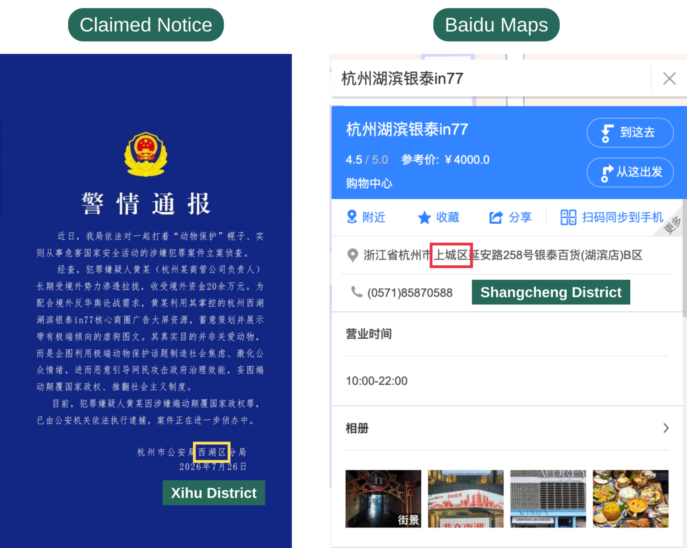Click the date 2026年7月26日 on notice
687x548 pixels.
(213, 467)
